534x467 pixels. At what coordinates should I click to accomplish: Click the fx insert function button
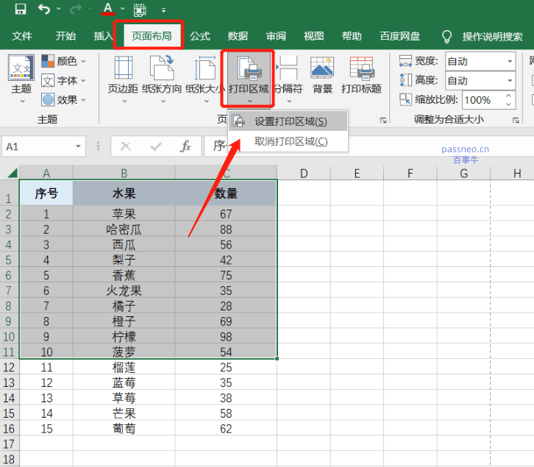point(185,146)
